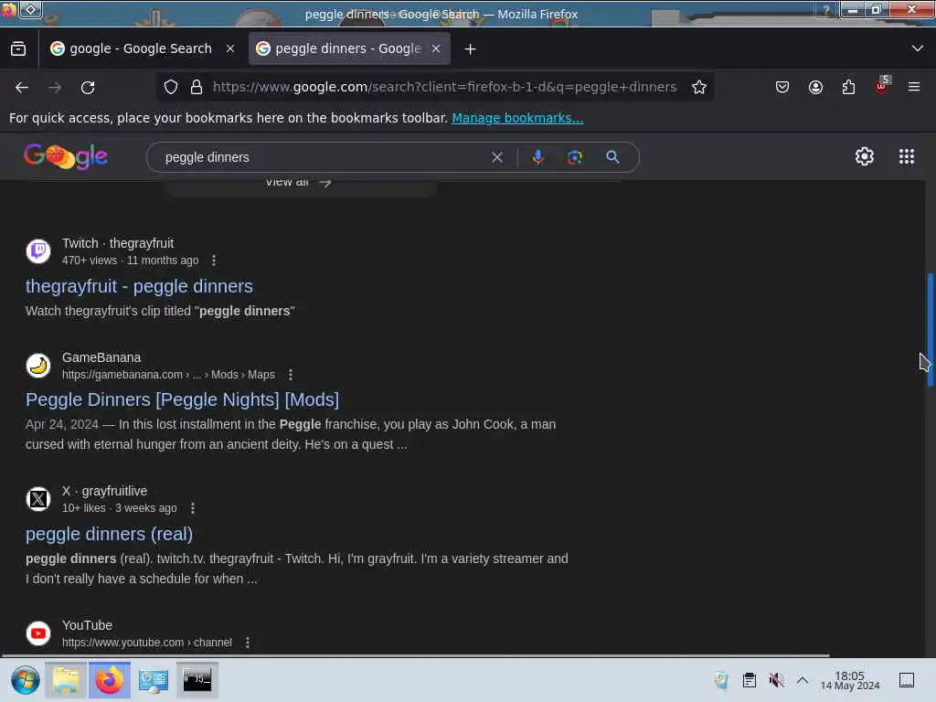The height and width of the screenshot is (702, 936).
Task: Open Peggle Dinners [Peggle Nights] [Mods] link
Action: [182, 400]
